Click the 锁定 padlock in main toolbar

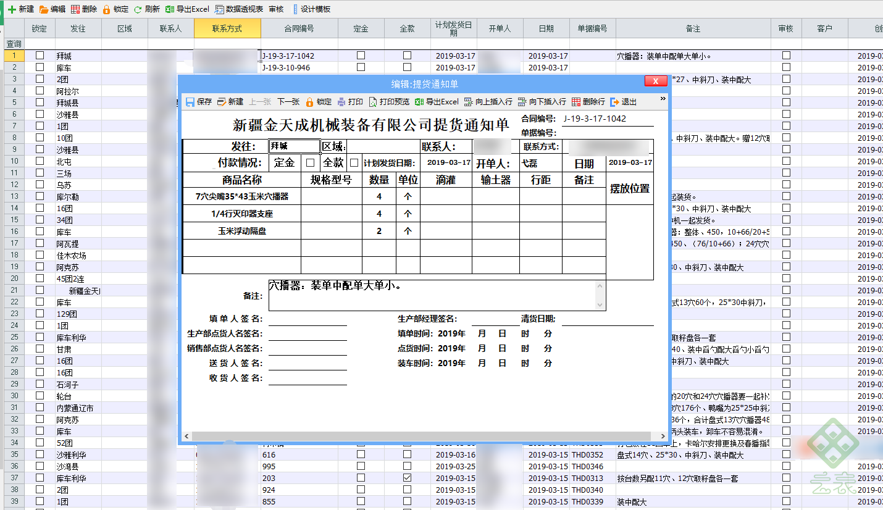coord(107,9)
